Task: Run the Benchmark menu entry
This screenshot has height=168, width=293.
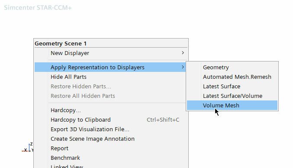Action: coord(111,158)
